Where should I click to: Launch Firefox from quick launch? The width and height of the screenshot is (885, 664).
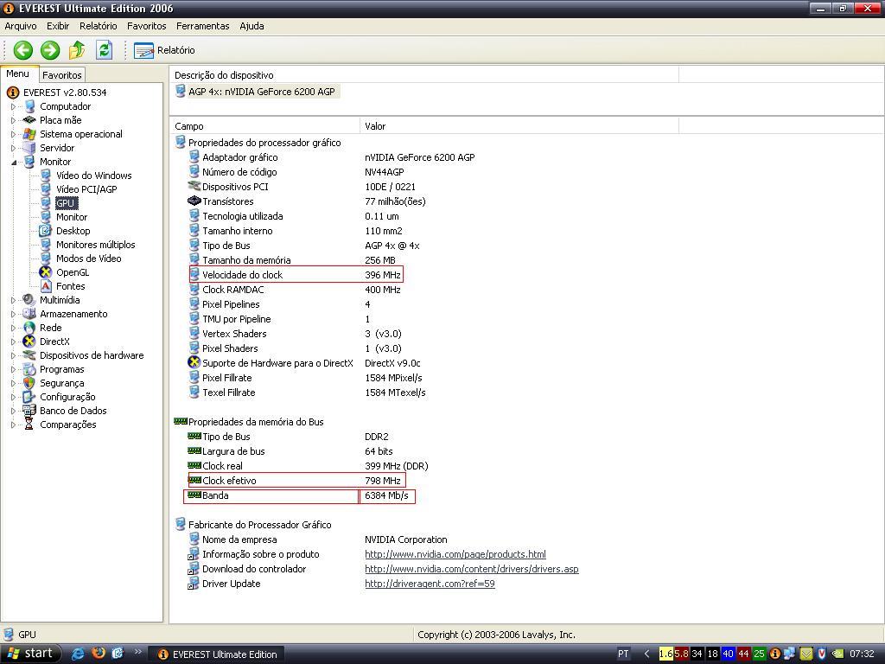[x=99, y=654]
